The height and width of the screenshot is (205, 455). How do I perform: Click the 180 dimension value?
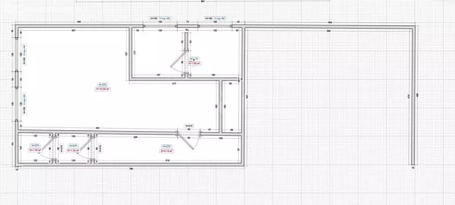(x=213, y=75)
